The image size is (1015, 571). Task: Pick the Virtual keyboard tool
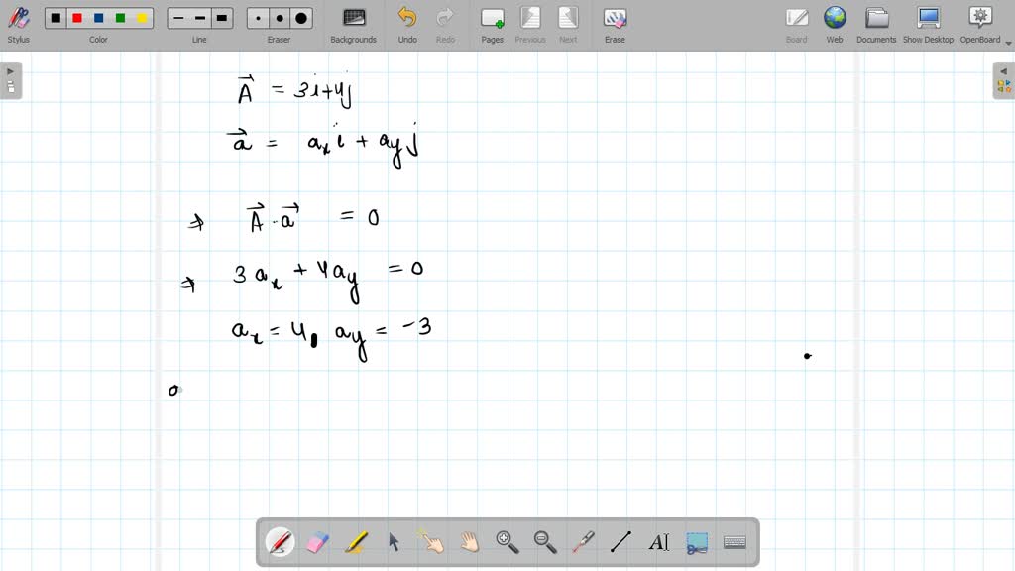coord(733,541)
